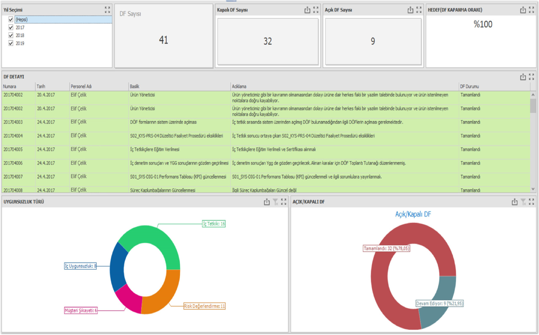The image size is (539, 335).
Task: Sort grid by Tarih column header
Action: point(41,86)
